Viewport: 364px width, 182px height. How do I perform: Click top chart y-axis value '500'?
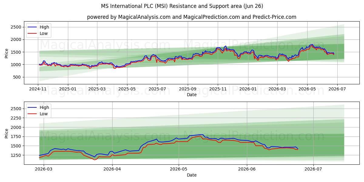[17, 77]
